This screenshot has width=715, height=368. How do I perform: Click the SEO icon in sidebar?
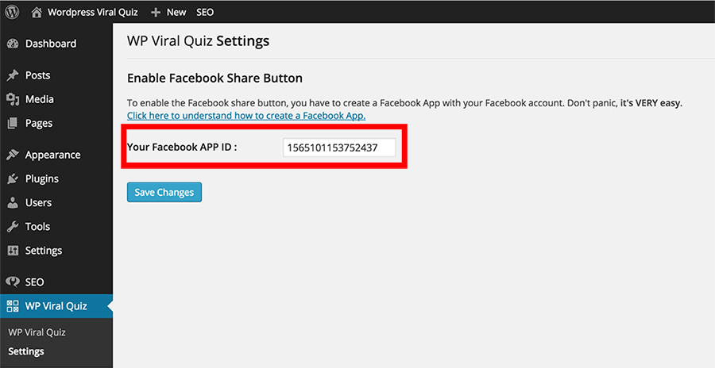coord(13,282)
